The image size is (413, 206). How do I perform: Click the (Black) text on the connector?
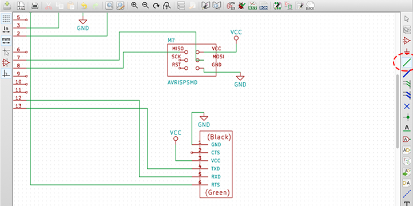[x=219, y=137]
